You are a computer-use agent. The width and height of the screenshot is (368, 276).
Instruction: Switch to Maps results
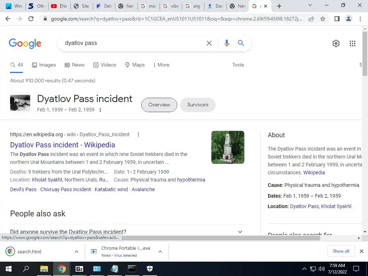click(x=135, y=65)
